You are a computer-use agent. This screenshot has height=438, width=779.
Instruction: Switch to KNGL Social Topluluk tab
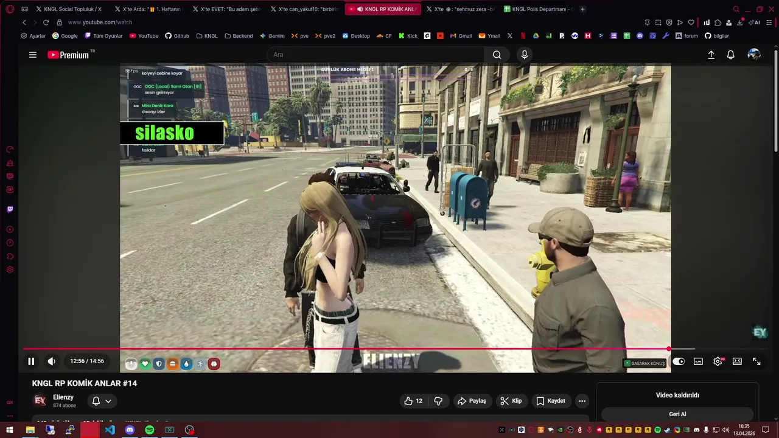point(69,9)
